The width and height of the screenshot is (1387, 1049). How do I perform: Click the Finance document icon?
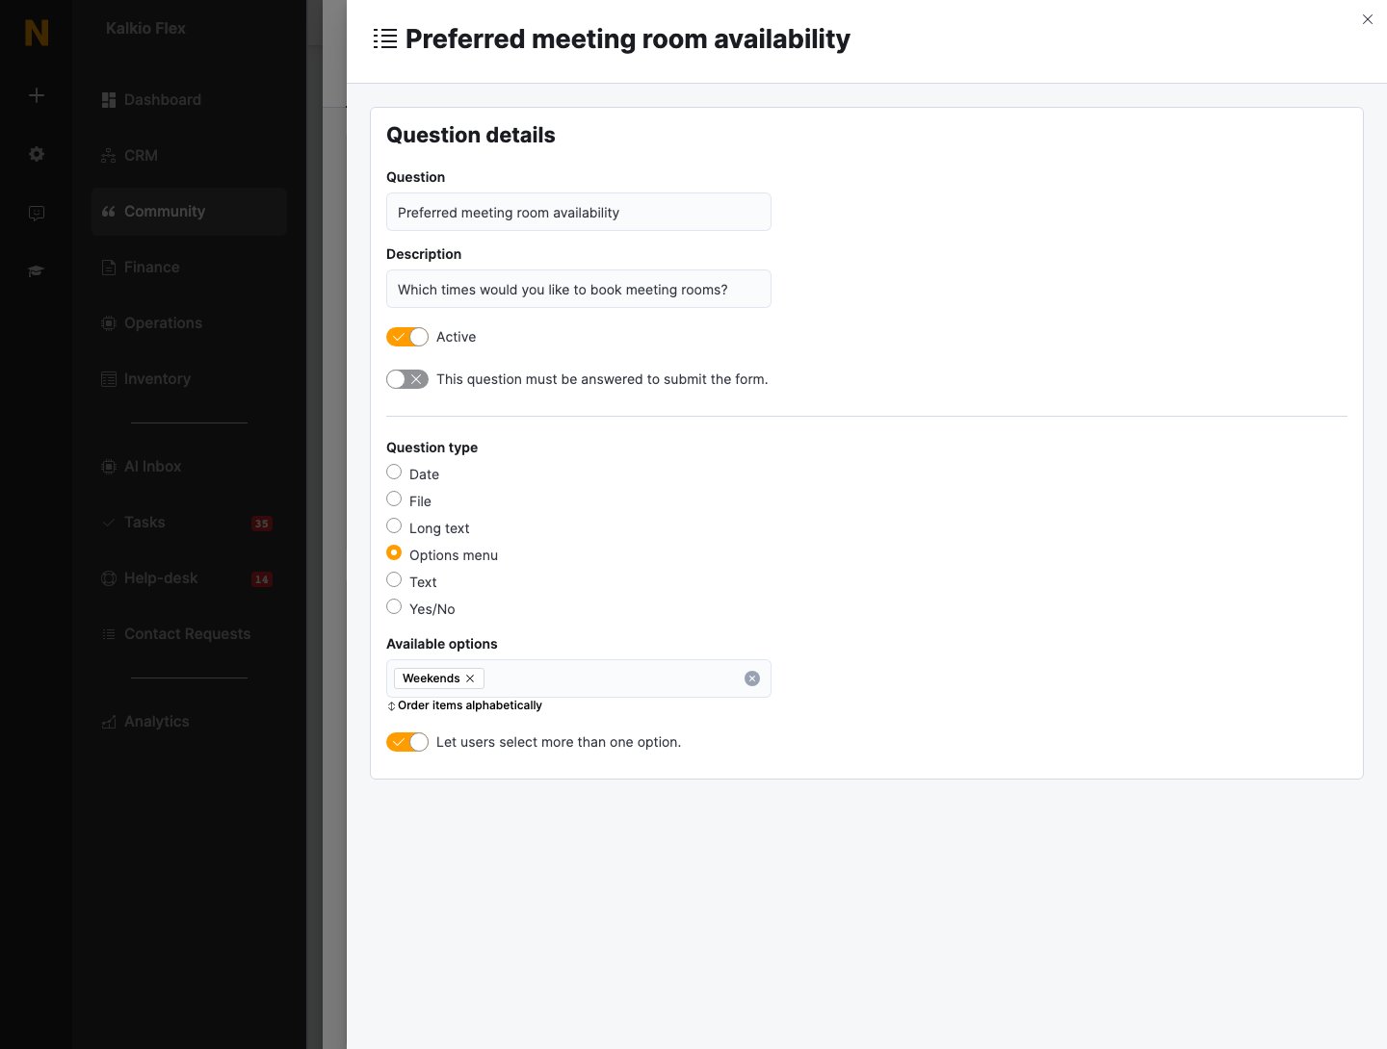109,268
